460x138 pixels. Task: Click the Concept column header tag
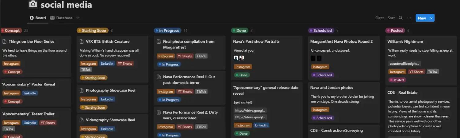click(x=11, y=31)
